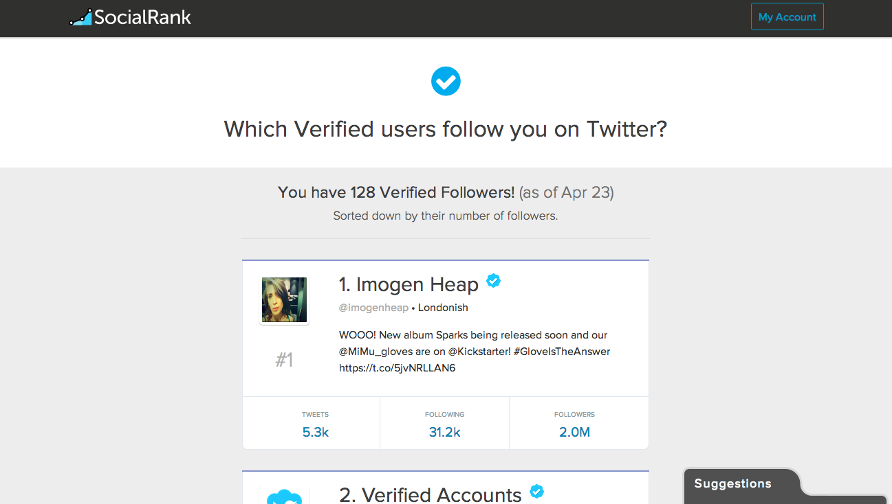This screenshot has width=892, height=504.
Task: Click the Verified Accounts avatar icon
Action: pyautogui.click(x=284, y=496)
